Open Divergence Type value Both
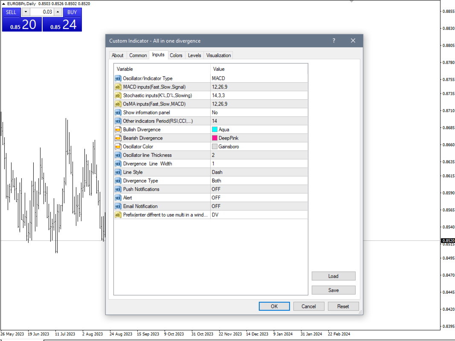 (x=259, y=181)
